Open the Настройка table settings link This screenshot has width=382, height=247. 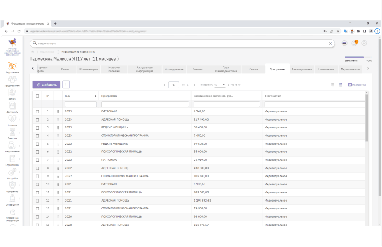click(x=357, y=85)
